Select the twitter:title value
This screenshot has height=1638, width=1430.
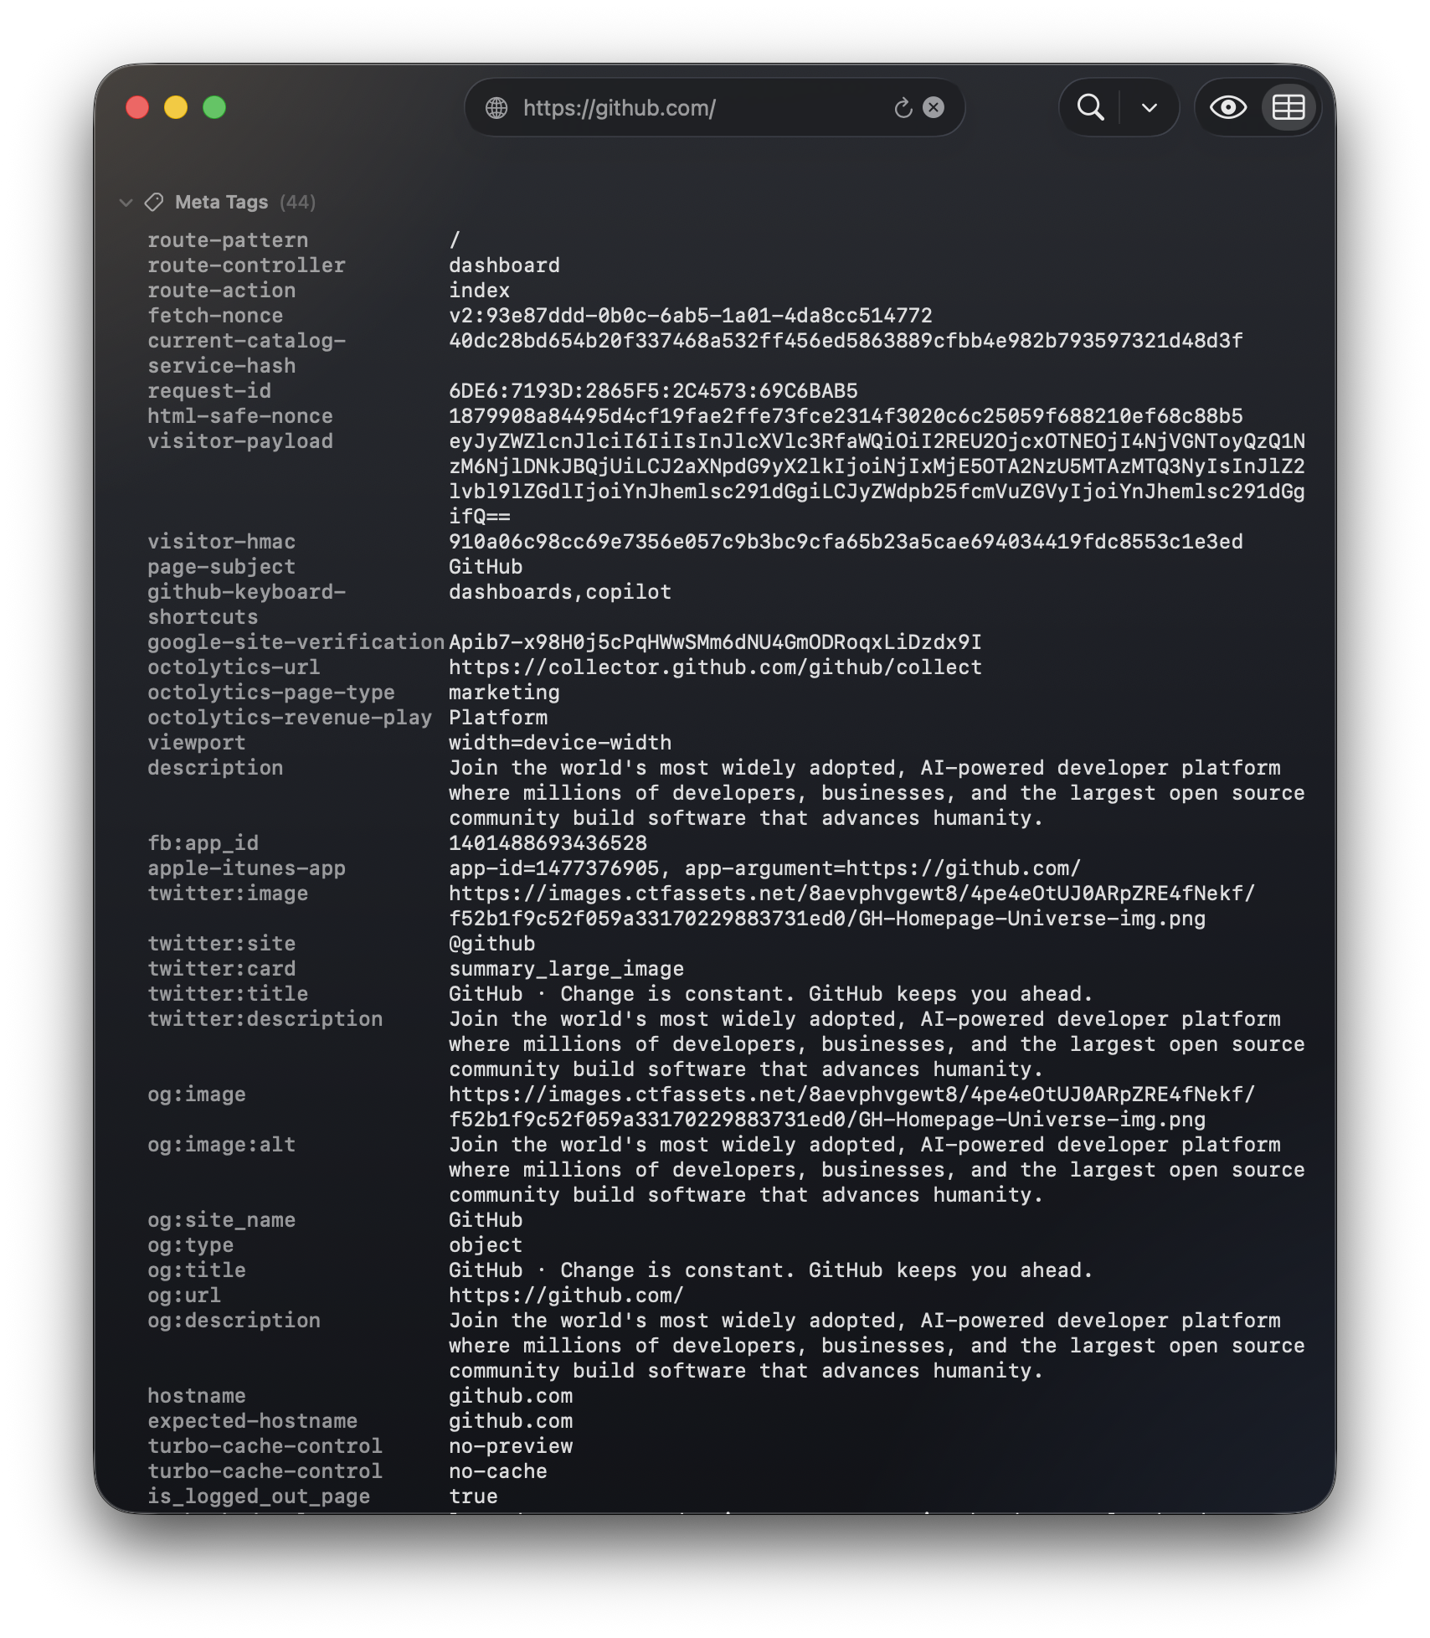tap(770, 994)
